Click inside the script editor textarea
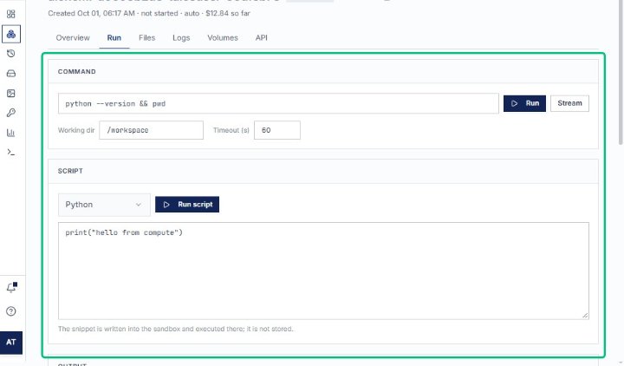 coord(323,271)
